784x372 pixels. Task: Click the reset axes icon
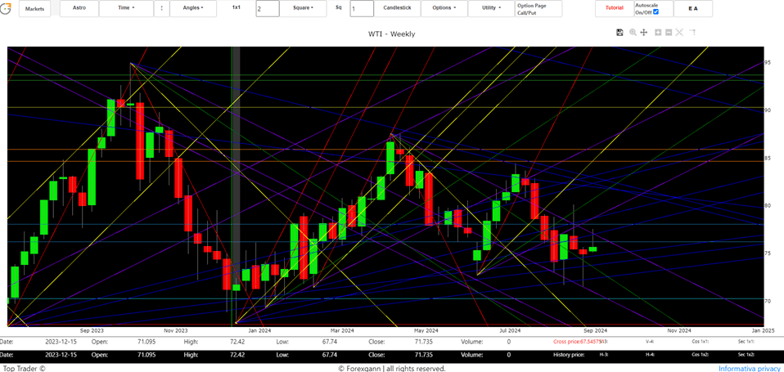pos(692,32)
